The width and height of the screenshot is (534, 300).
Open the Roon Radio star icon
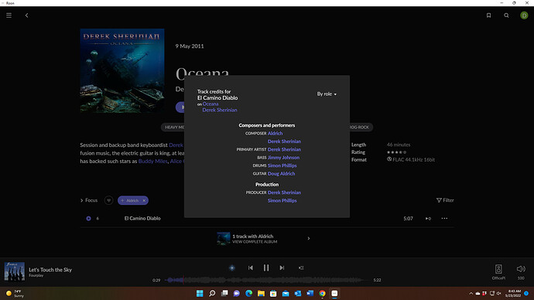click(x=232, y=268)
